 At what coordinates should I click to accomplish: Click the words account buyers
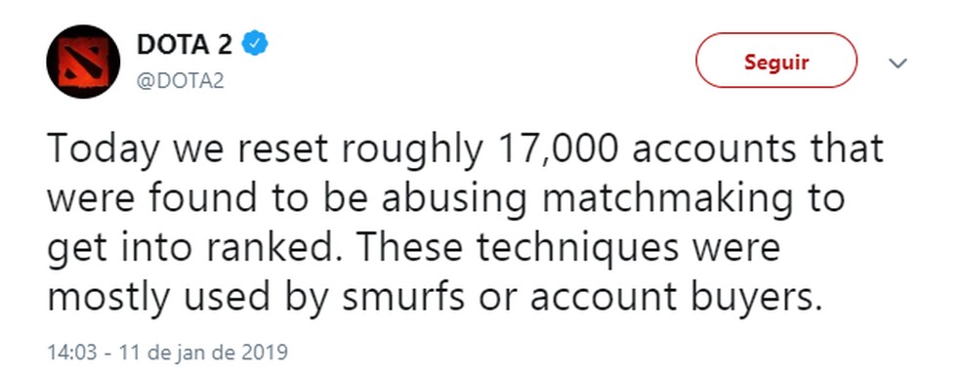(x=674, y=299)
